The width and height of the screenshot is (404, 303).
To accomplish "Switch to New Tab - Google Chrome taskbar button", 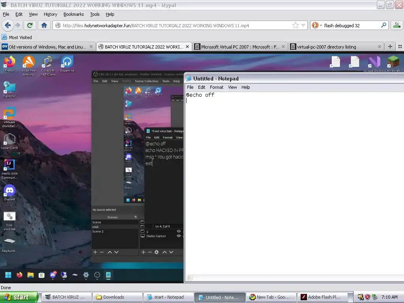I will click(x=271, y=297).
